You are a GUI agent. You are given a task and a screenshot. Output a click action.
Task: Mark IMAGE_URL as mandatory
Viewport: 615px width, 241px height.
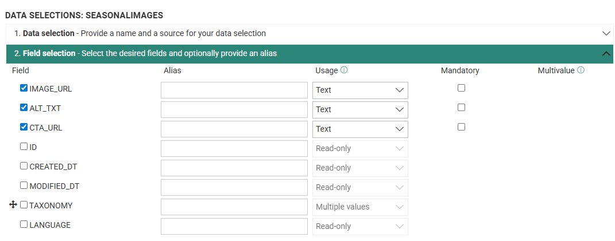(461, 88)
